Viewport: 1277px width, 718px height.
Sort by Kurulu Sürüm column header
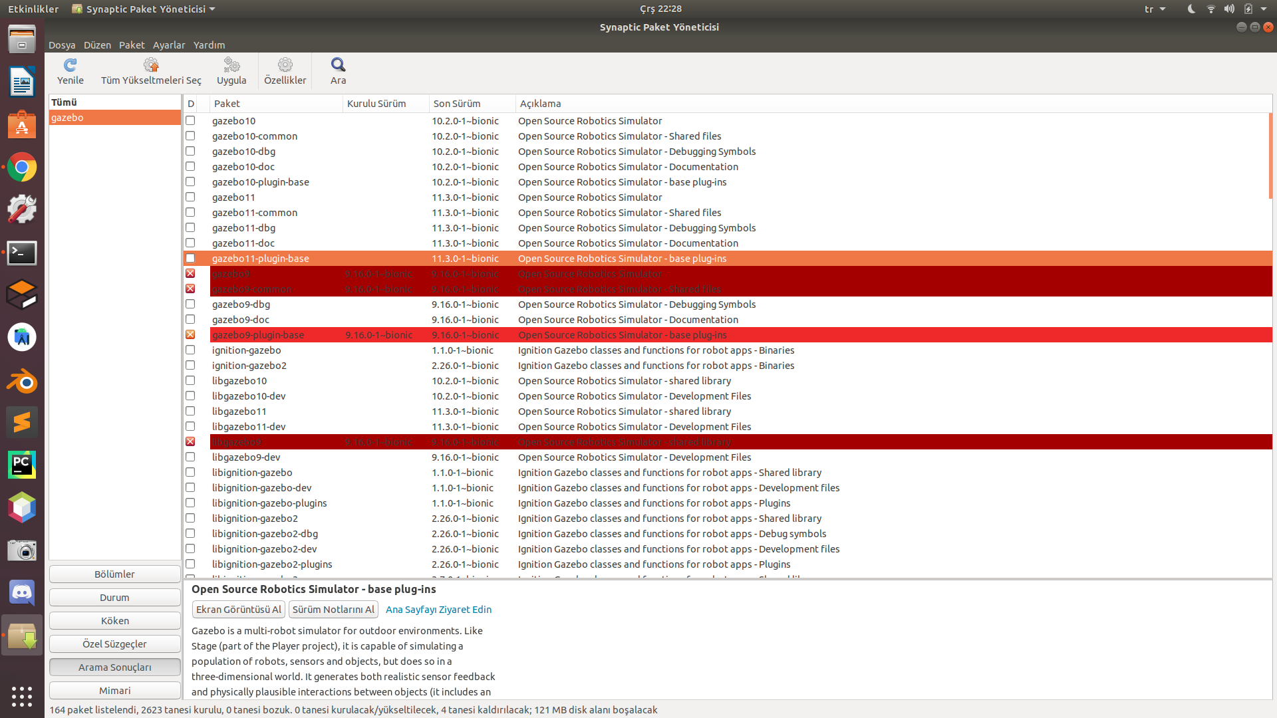click(386, 103)
